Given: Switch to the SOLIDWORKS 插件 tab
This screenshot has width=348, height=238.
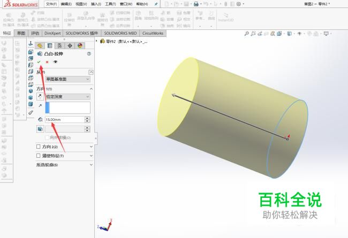Looking at the screenshot, I should tap(82, 33).
